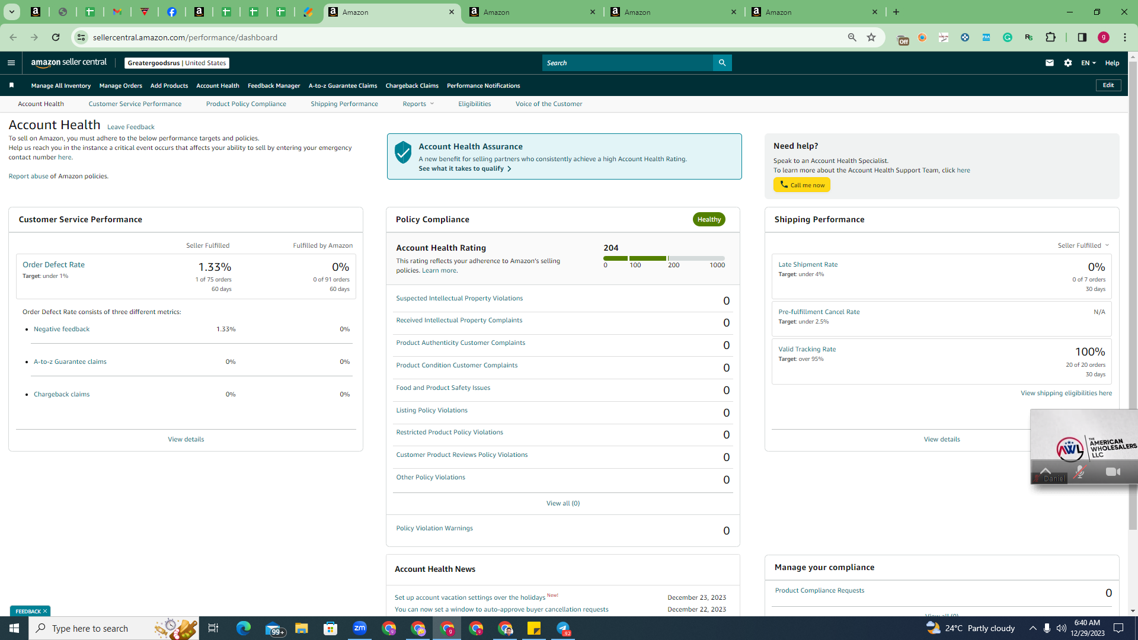Click the Edit button in the nav bar
The width and height of the screenshot is (1138, 640).
point(1108,85)
